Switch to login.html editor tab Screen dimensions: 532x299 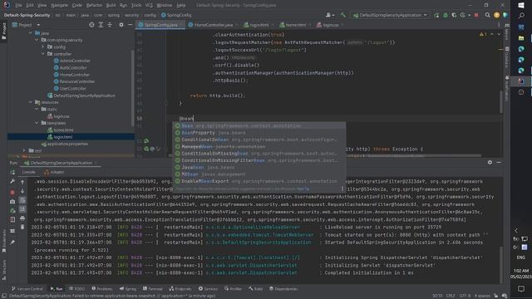pyautogui.click(x=259, y=25)
